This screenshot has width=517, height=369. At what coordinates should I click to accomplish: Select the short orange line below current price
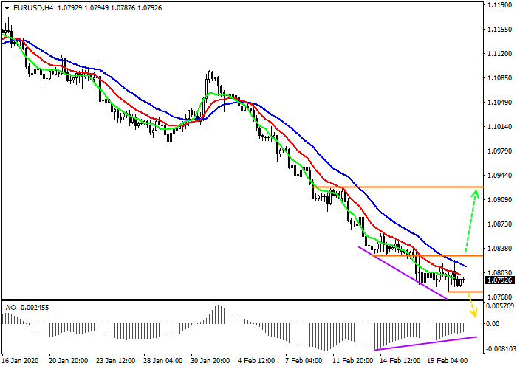click(x=465, y=292)
